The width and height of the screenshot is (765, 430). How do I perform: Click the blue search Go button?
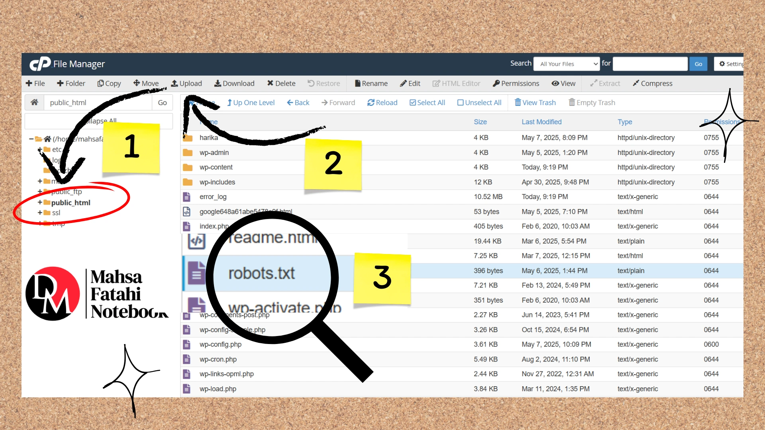[x=698, y=64]
